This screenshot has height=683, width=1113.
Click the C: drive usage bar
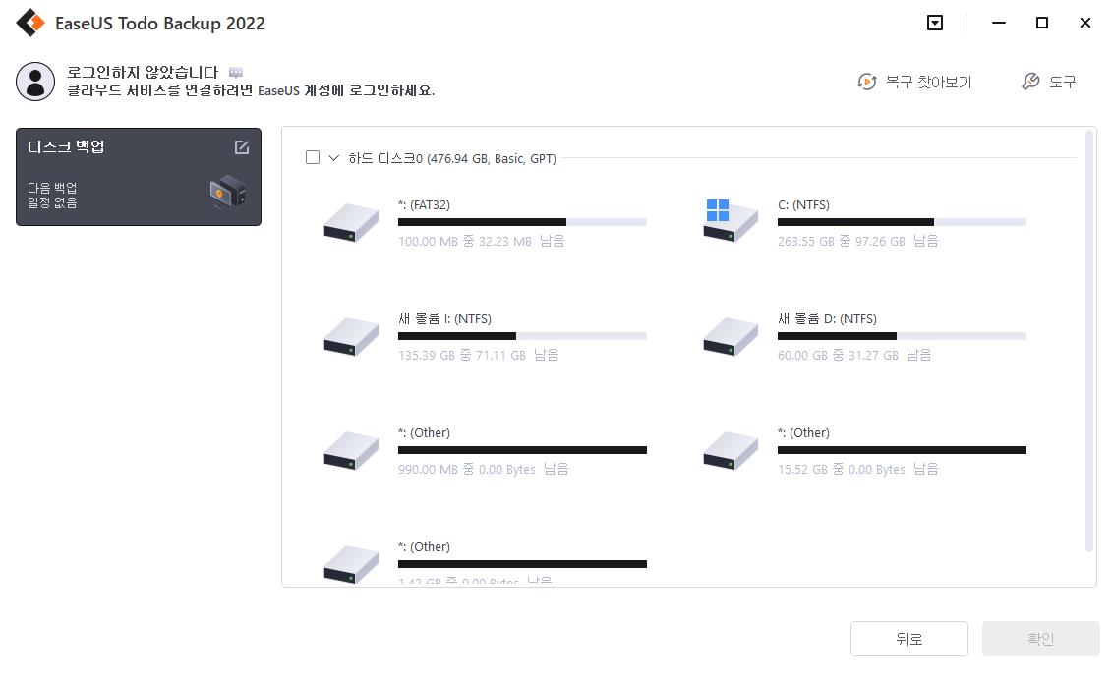pyautogui.click(x=902, y=222)
